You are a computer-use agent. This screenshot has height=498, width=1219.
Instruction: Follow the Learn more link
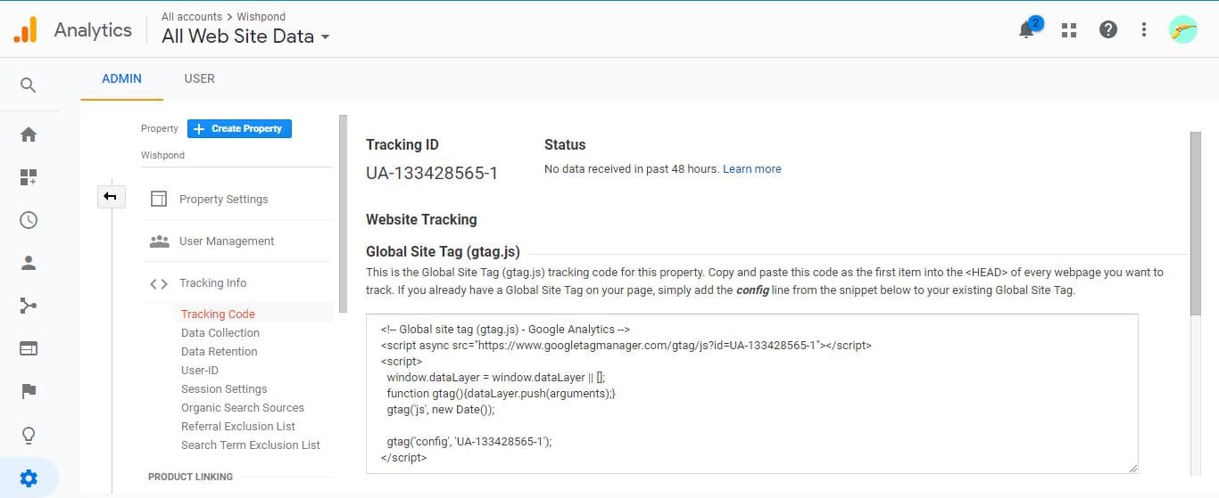click(751, 169)
